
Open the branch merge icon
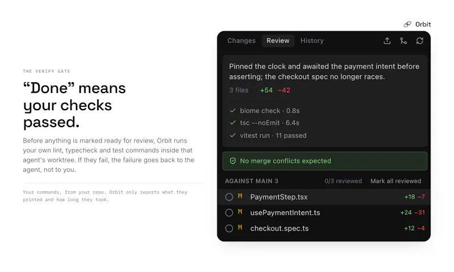click(x=403, y=41)
